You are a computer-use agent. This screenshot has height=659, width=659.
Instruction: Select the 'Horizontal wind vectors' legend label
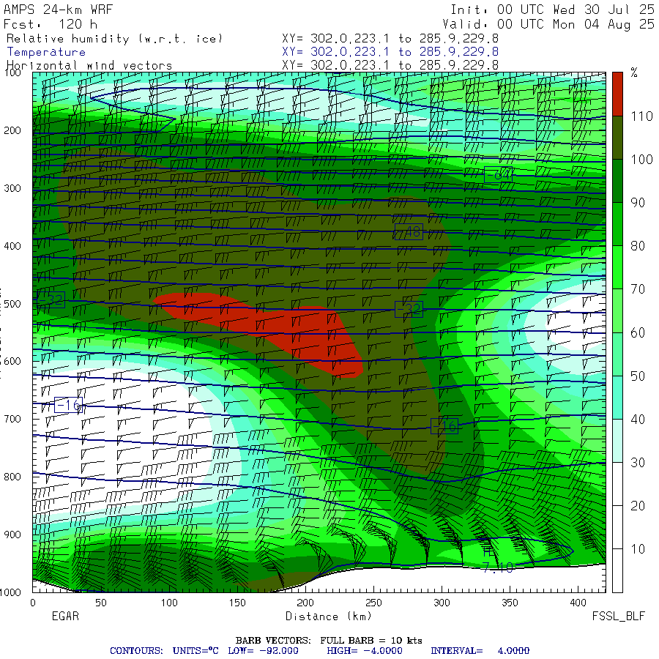click(x=89, y=66)
